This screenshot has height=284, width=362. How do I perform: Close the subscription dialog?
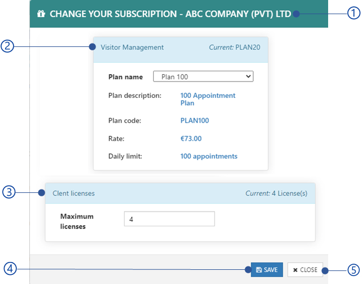305,270
